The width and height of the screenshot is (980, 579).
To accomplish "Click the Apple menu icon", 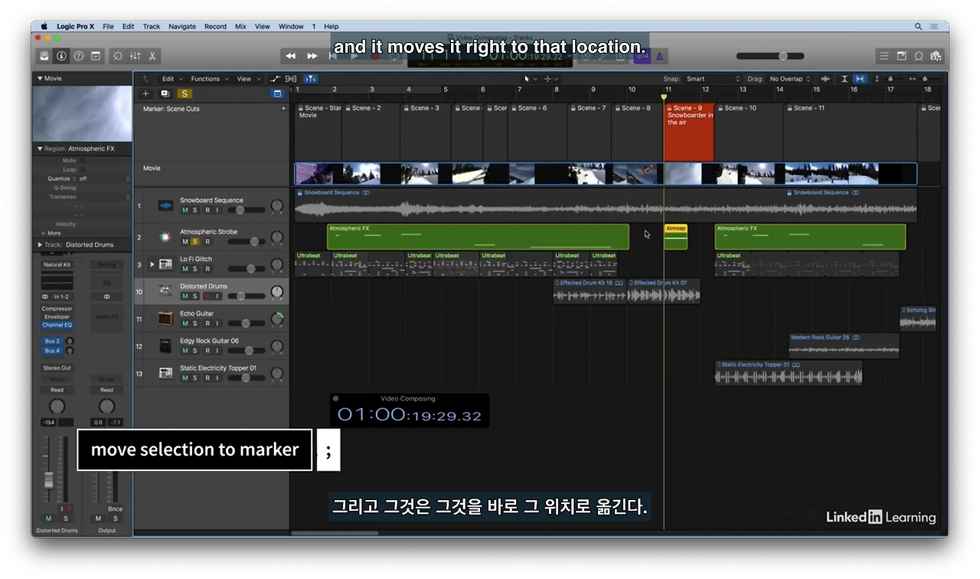I will (x=44, y=26).
